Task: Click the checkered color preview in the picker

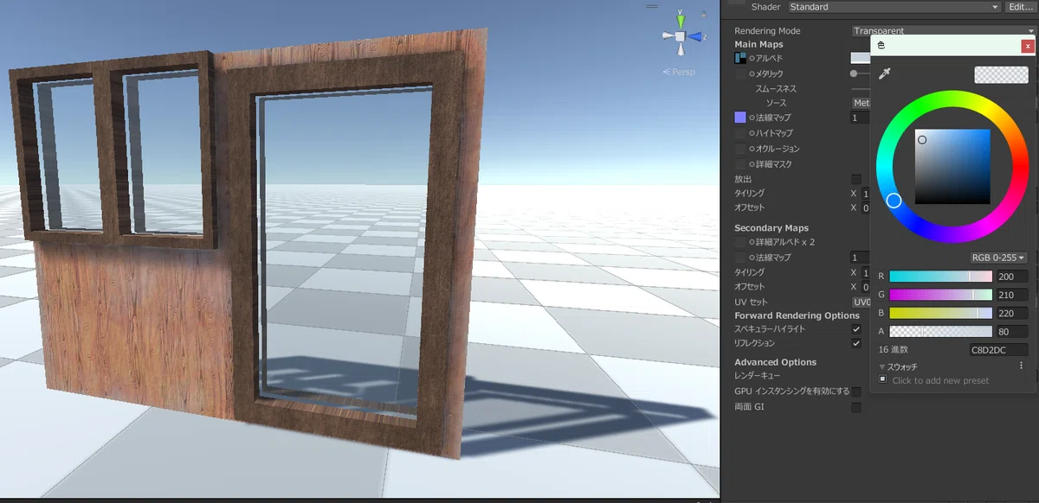Action: (x=1001, y=75)
